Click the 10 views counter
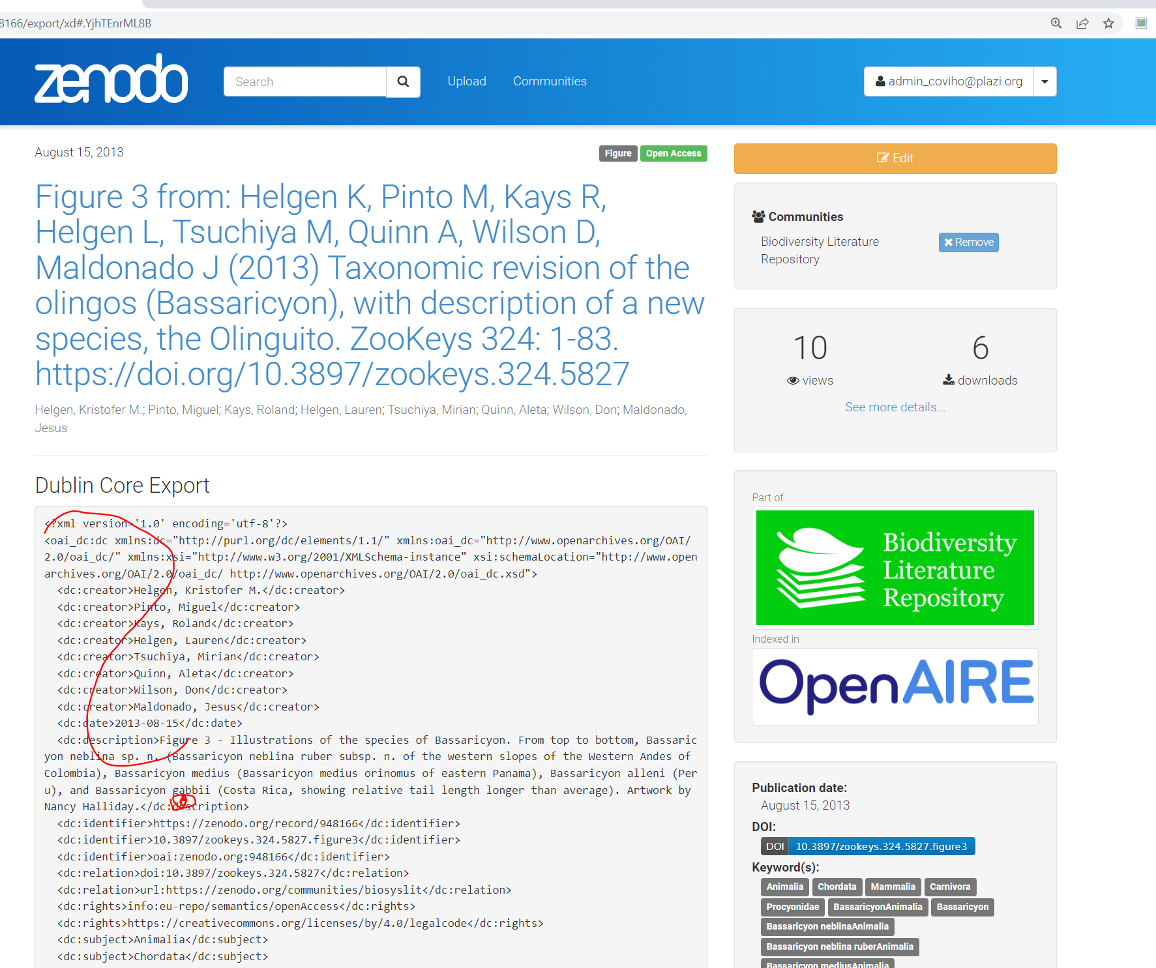The image size is (1156, 968). (810, 360)
